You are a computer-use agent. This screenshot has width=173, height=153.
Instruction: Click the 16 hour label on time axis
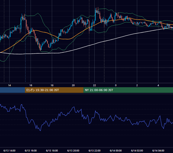click(x=31, y=85)
